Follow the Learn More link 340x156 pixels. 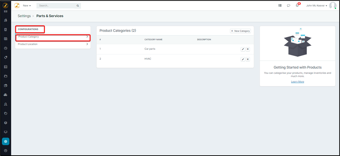298,81
